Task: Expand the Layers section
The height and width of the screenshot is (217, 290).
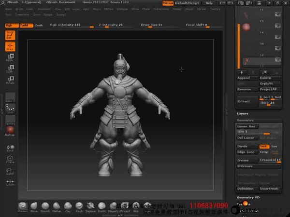Action: 243,114
